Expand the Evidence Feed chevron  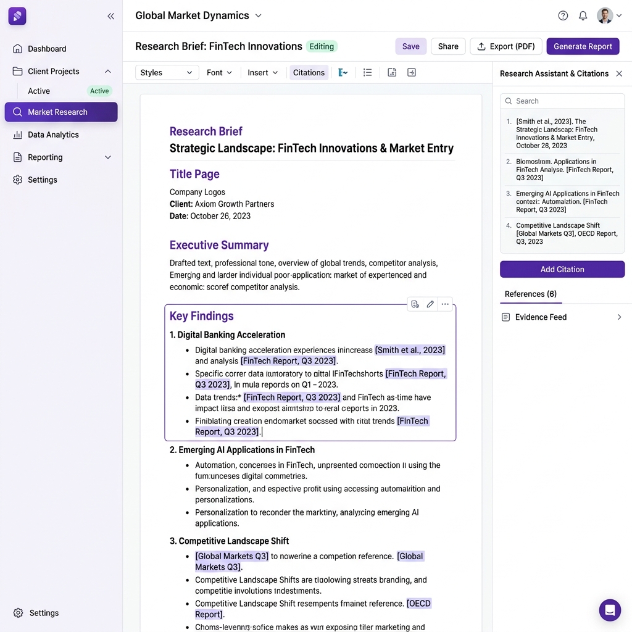click(619, 317)
